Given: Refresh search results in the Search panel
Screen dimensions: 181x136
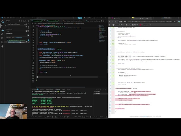Looking at the screenshot, I should (19, 21).
